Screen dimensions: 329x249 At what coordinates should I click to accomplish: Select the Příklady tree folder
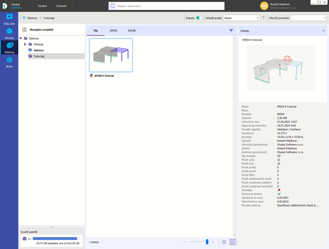tap(39, 44)
